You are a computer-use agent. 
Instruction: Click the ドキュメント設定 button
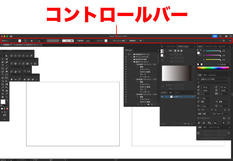click(x=119, y=41)
